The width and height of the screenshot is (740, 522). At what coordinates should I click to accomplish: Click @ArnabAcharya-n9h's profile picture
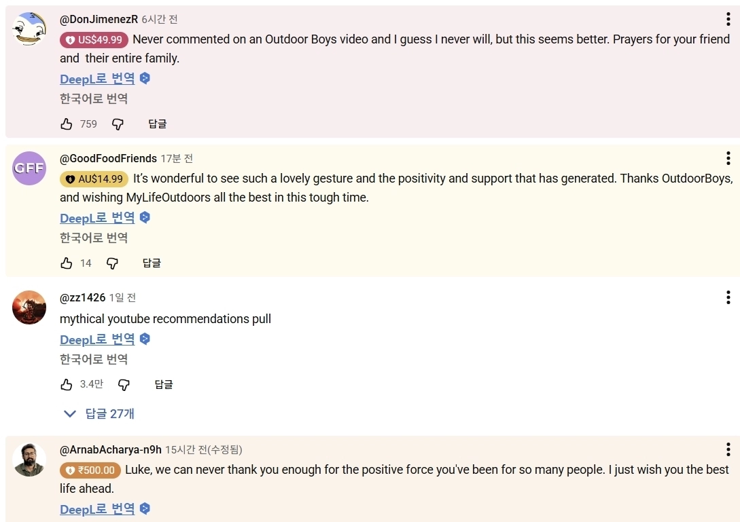[29, 459]
